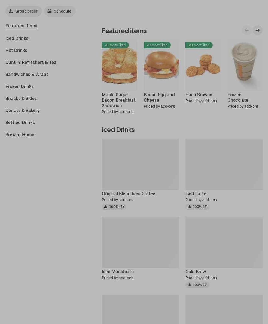Click the #1 most liked badge

coord(115,45)
